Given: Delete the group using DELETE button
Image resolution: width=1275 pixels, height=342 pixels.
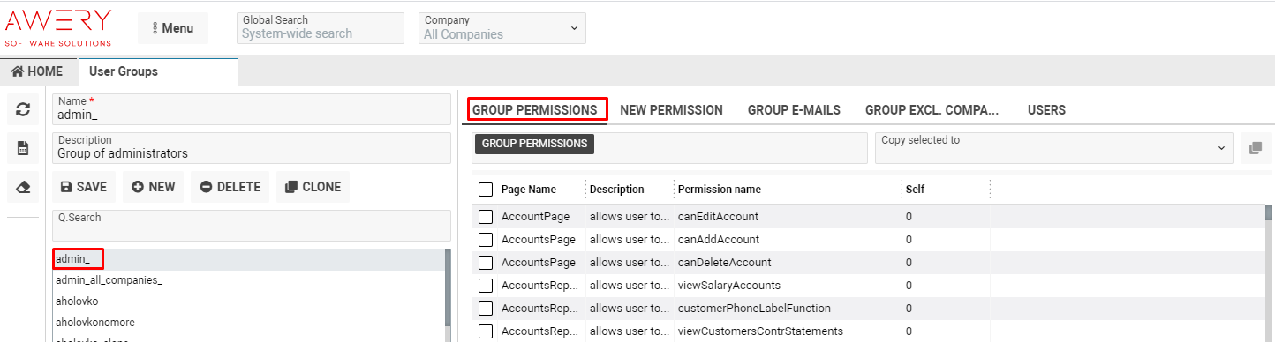Looking at the screenshot, I should 230,187.
